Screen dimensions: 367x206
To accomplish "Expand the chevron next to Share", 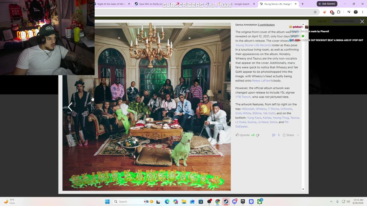I will pyautogui.click(x=298, y=135).
